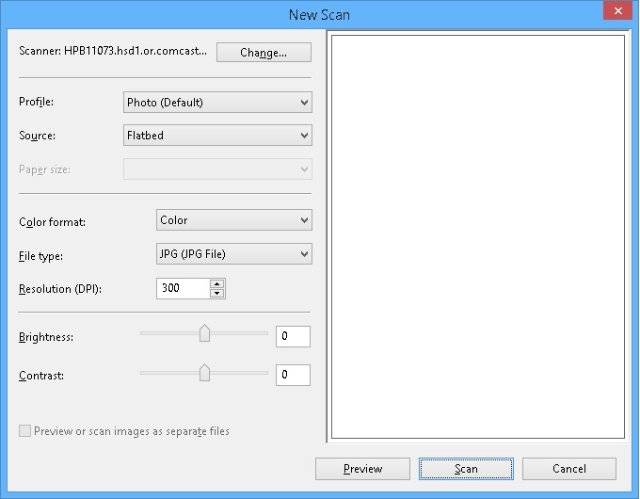Click the Source: label
640x499 pixels.
tap(37, 136)
